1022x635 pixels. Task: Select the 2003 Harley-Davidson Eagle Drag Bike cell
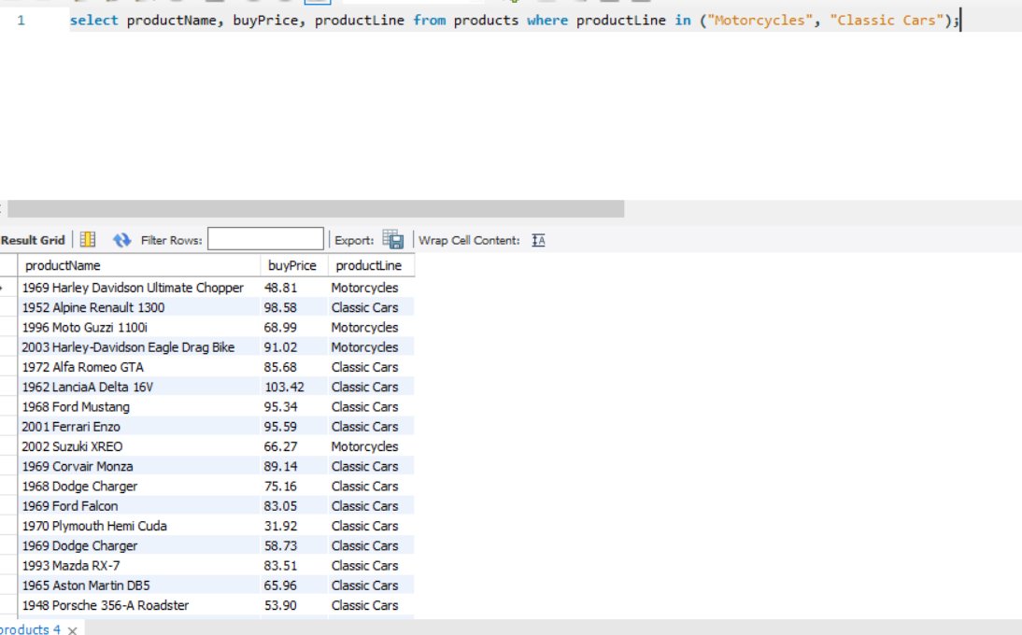(x=139, y=347)
